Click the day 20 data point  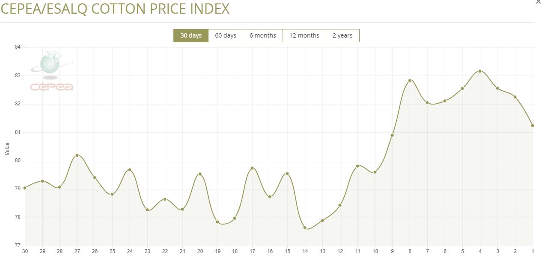[200, 174]
